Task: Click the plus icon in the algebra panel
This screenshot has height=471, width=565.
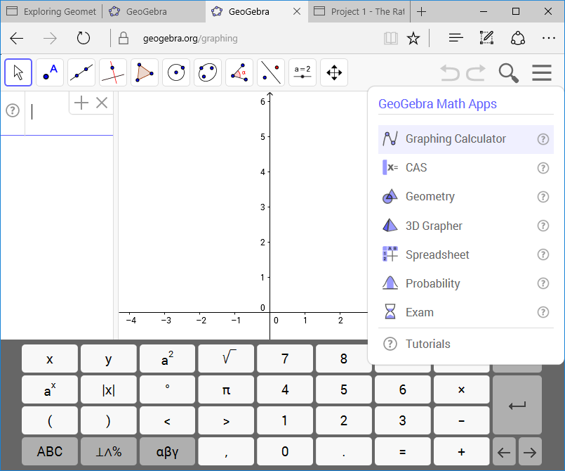Action: point(81,103)
